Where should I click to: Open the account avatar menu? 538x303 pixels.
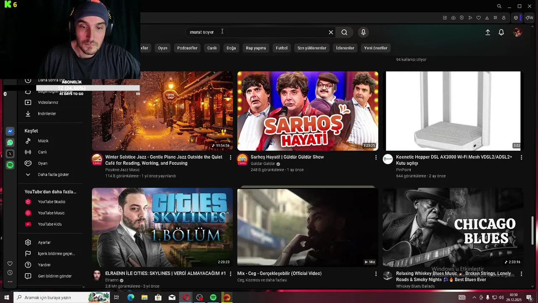click(517, 32)
